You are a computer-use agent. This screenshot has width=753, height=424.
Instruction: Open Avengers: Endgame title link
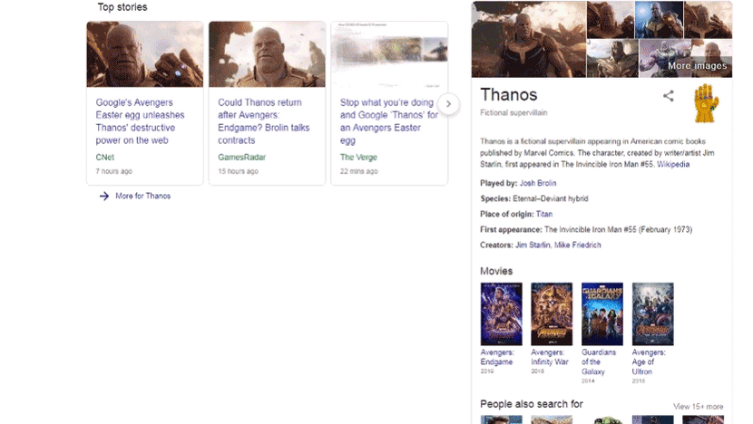(x=497, y=357)
